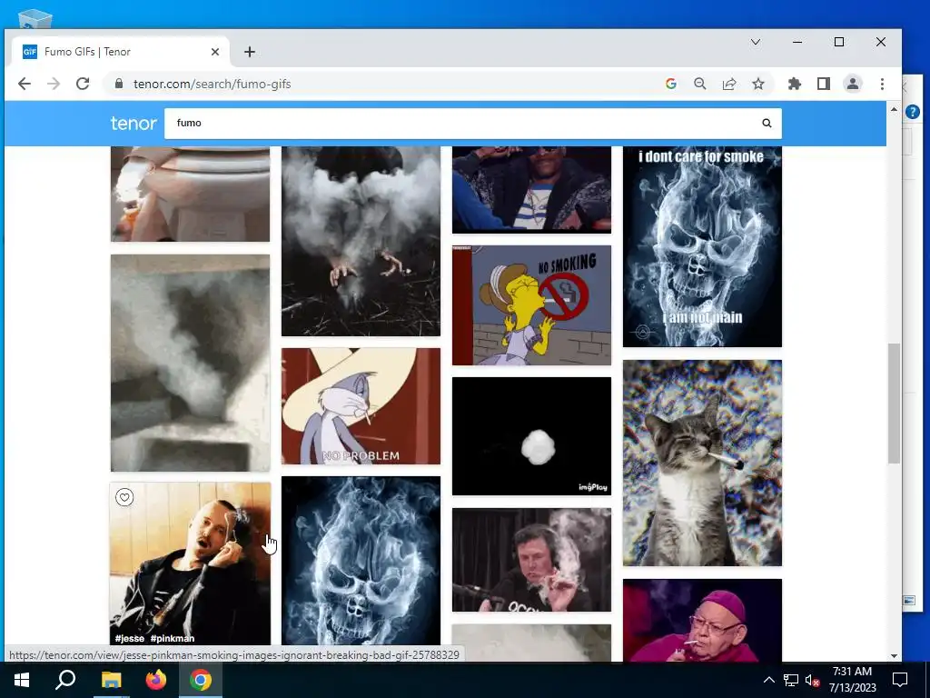The height and width of the screenshot is (698, 930).
Task: Click the Chrome taskbar icon
Action: (201, 680)
